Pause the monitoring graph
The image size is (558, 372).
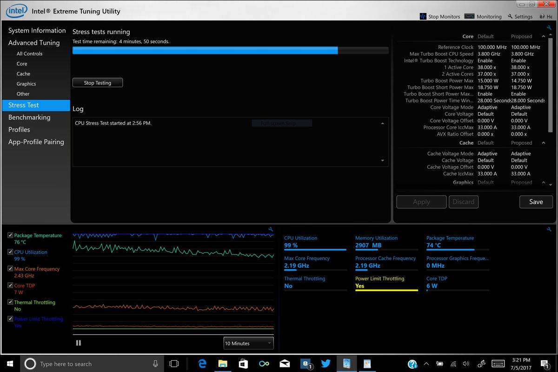coord(78,343)
